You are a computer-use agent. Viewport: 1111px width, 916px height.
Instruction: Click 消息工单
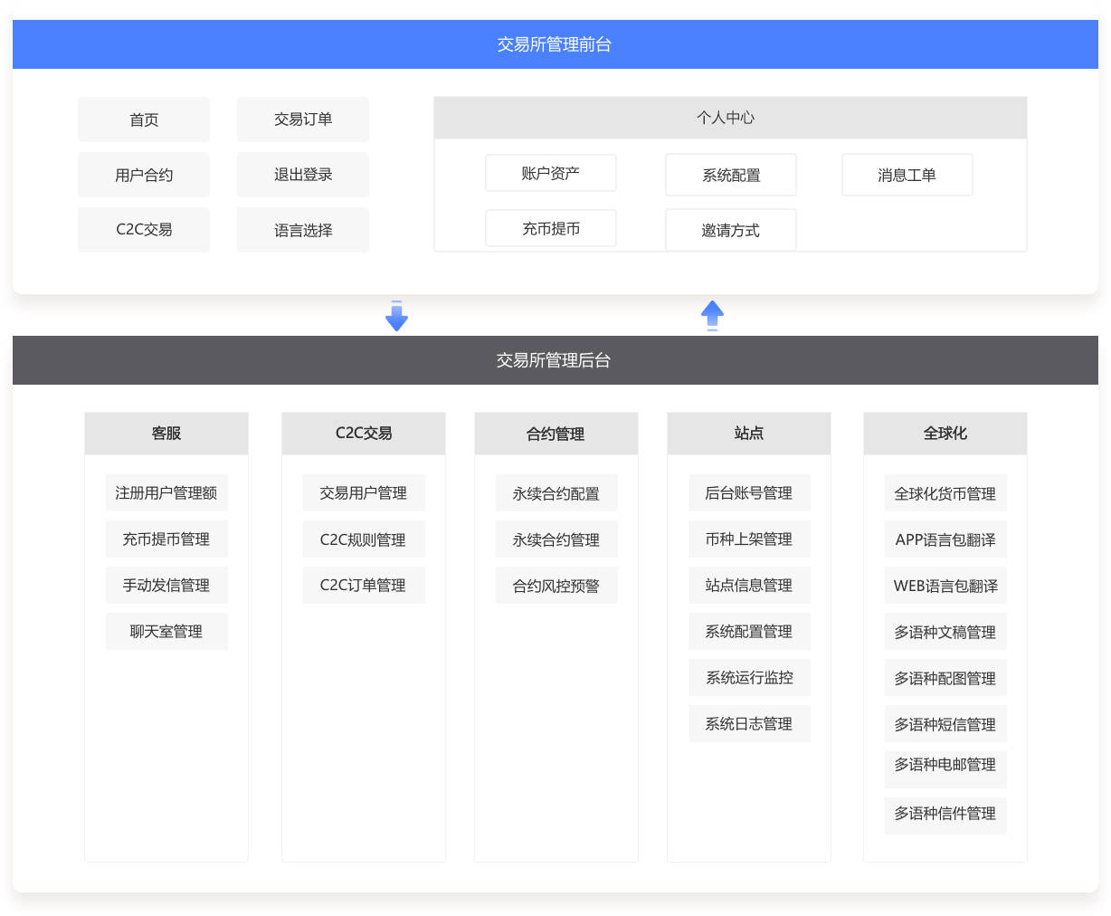coord(907,174)
